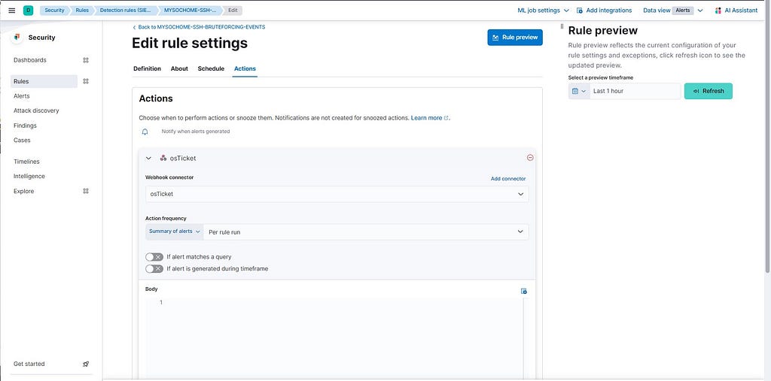This screenshot has width=771, height=381.
Task: Open Dashboards submenu grid icon
Action: pyautogui.click(x=86, y=60)
